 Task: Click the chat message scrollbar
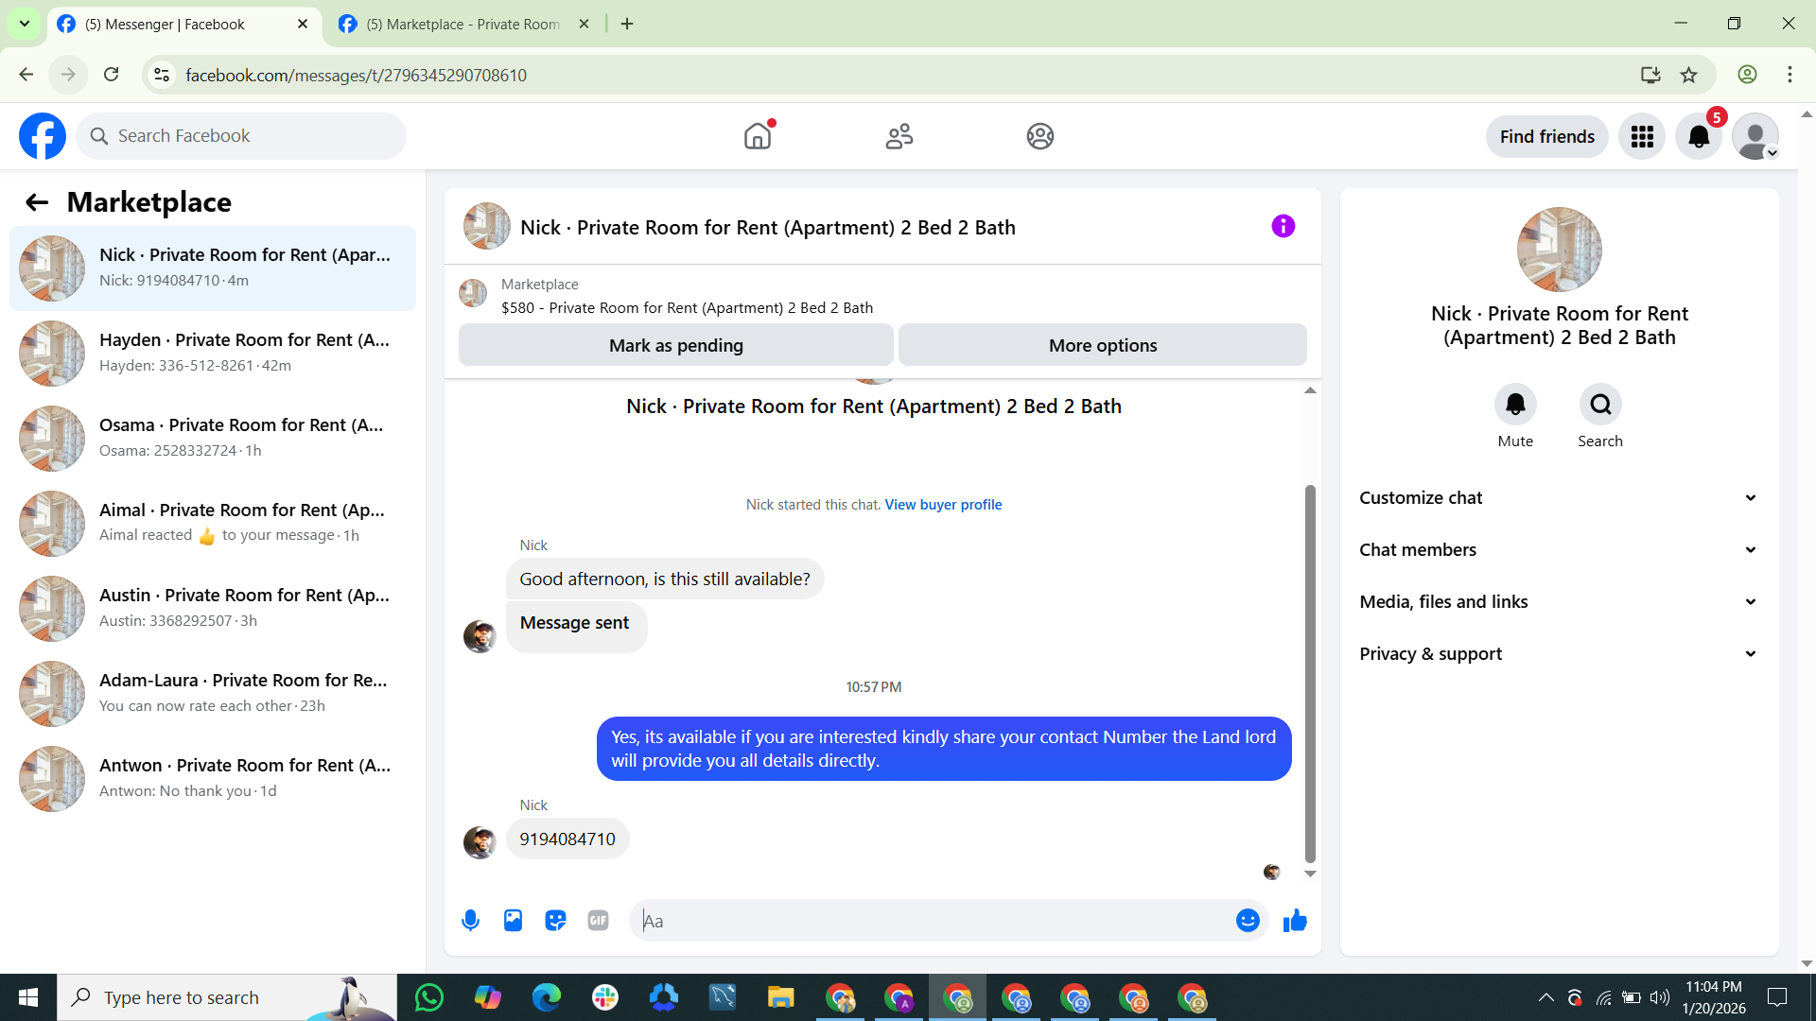1310,673
